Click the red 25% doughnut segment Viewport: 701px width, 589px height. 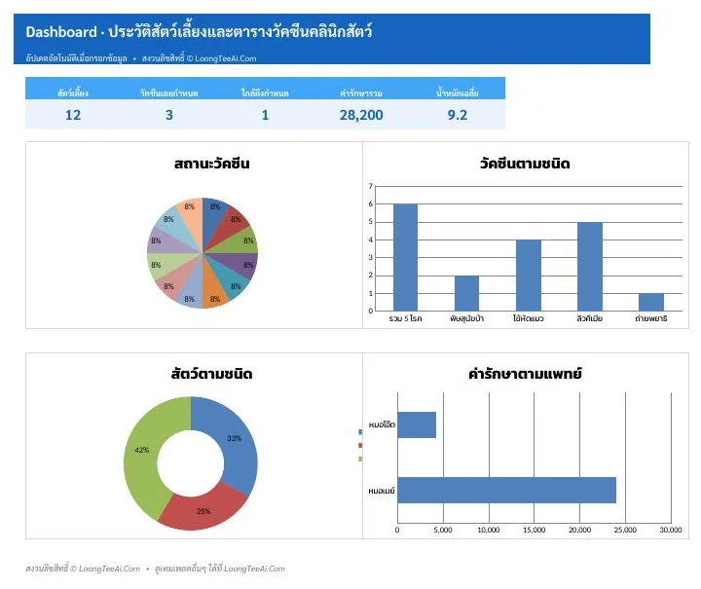203,511
